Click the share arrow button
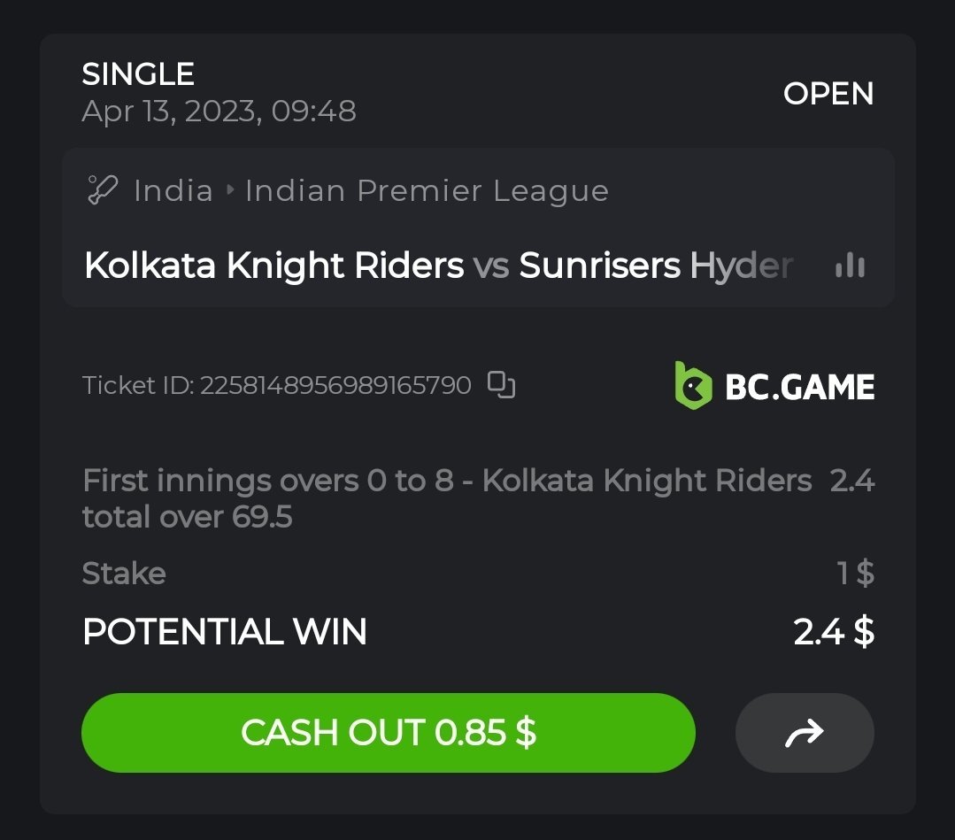The height and width of the screenshot is (840, 955). (x=805, y=733)
